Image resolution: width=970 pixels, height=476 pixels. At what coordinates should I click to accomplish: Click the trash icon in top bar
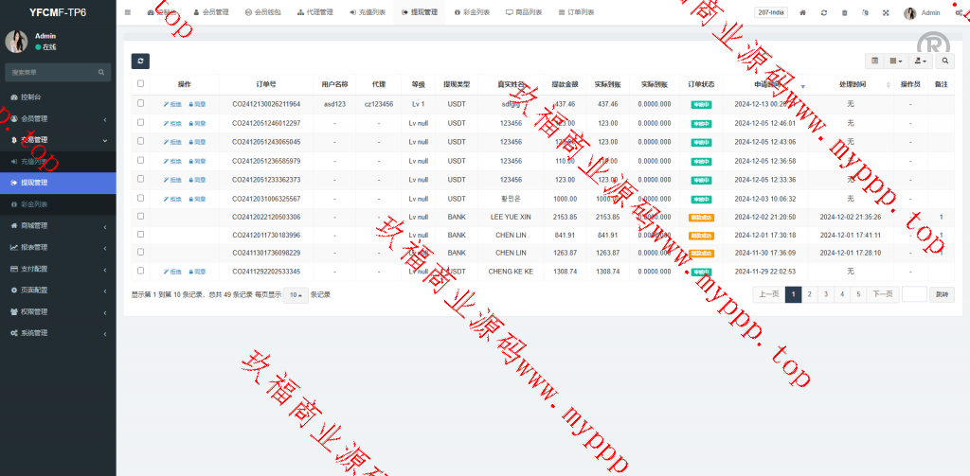pos(844,13)
